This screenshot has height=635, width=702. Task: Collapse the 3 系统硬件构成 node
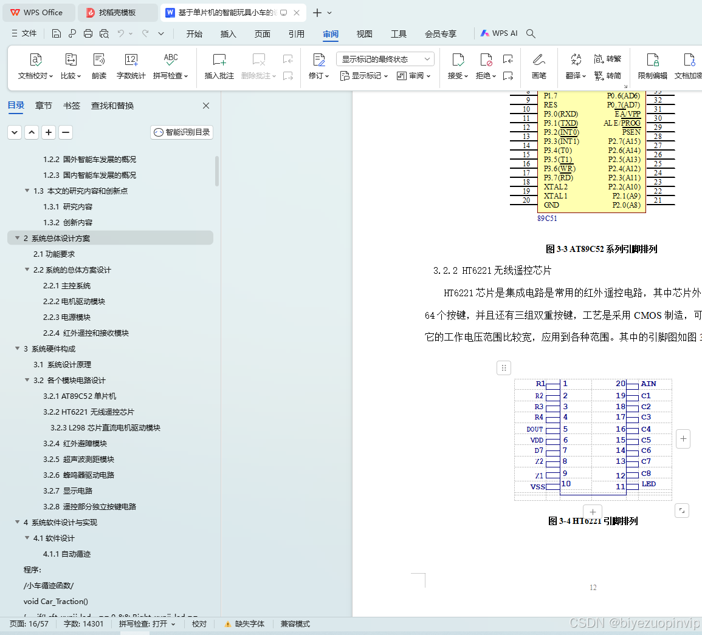(18, 348)
